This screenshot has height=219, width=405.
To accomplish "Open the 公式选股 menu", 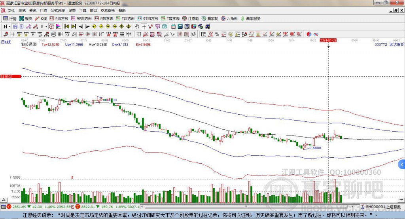I will pos(57,11).
